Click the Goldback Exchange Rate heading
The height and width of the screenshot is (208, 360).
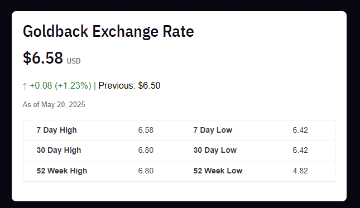point(108,32)
